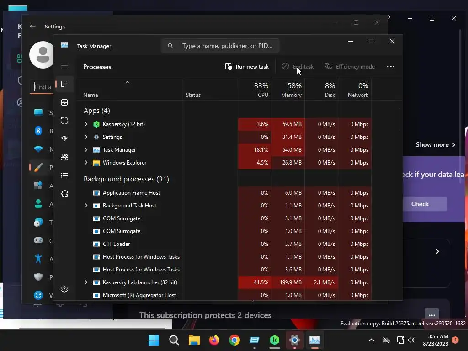Expand the Background Task Host group
The image size is (468, 351).
point(86,206)
